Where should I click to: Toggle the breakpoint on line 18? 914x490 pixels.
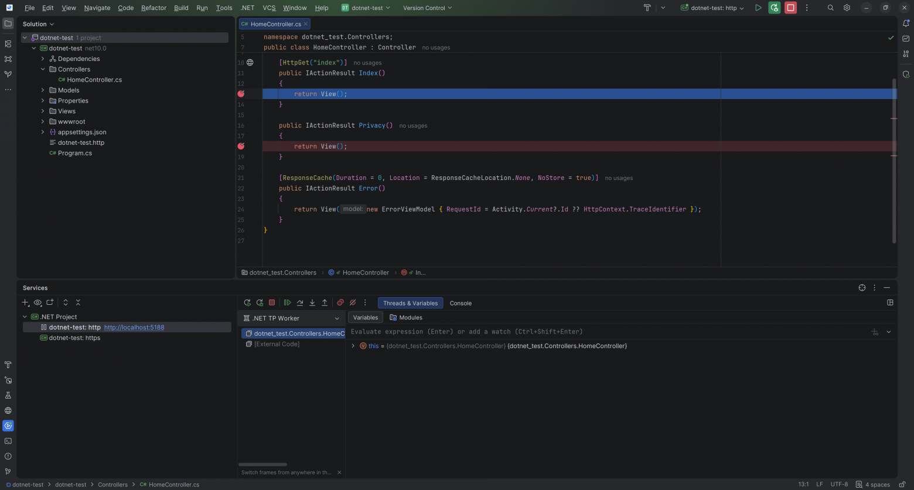point(241,147)
